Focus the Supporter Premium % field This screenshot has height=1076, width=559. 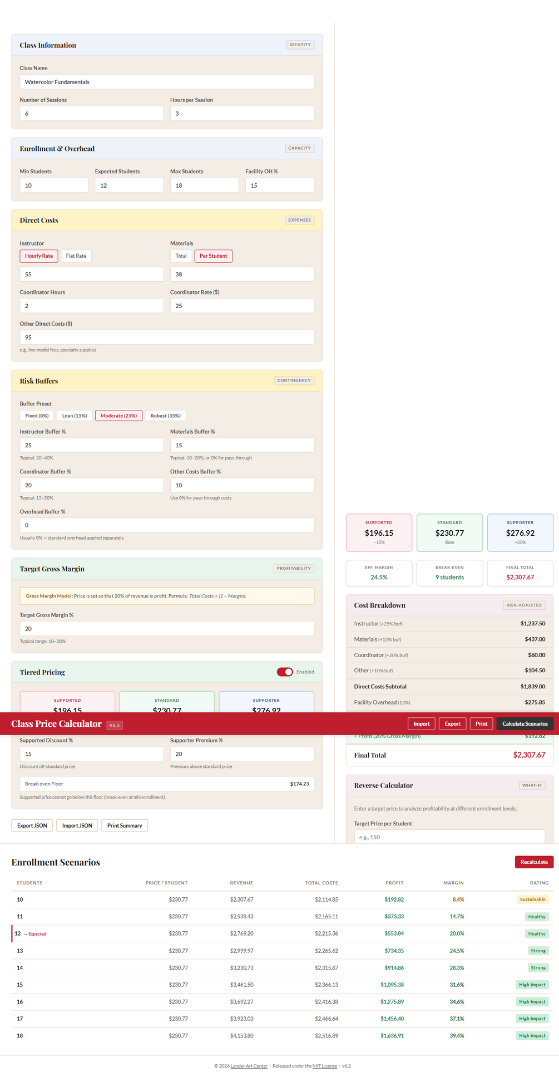[242, 754]
